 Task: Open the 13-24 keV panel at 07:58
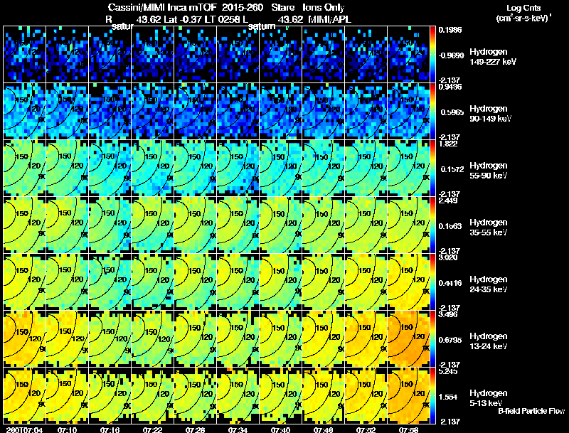click(408, 338)
